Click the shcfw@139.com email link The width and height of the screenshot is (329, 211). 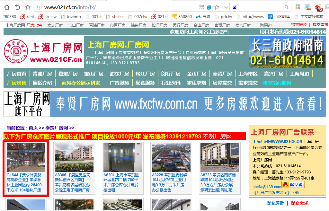267,187
